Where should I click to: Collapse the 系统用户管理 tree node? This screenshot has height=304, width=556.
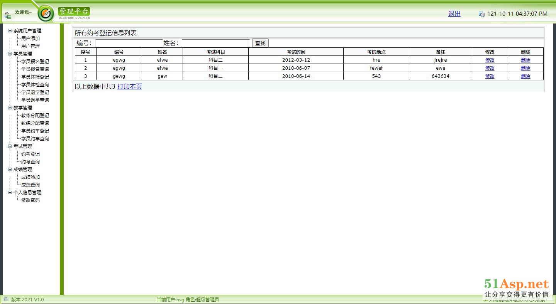click(x=10, y=31)
